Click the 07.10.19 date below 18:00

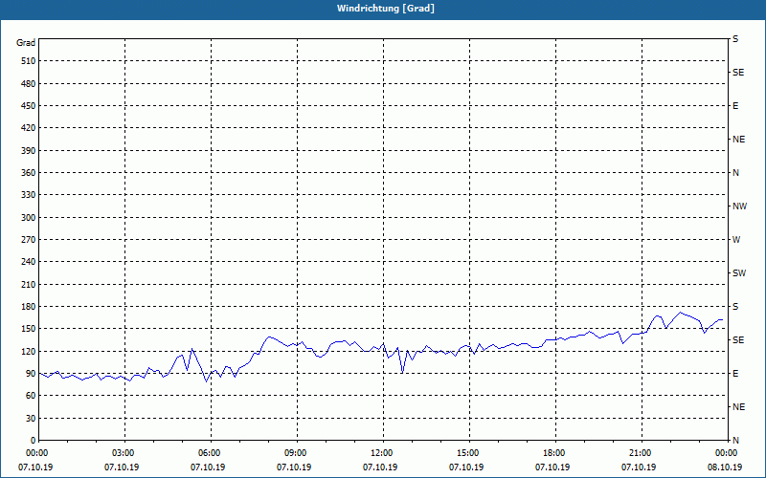pos(552,467)
